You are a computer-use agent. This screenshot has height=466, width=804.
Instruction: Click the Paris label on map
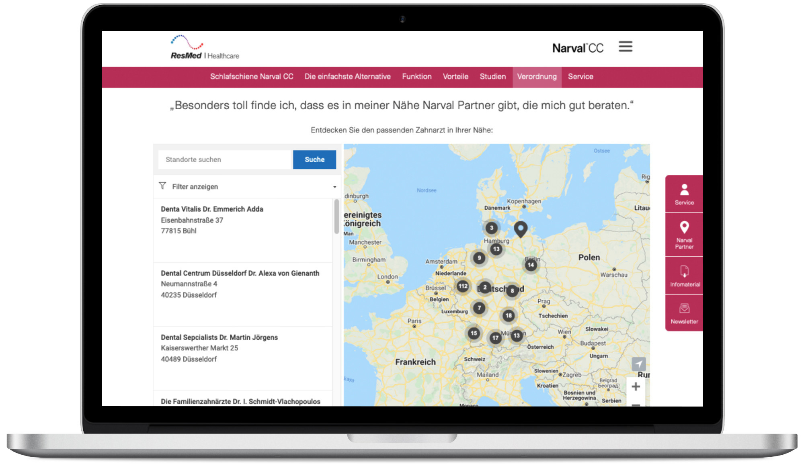414,321
